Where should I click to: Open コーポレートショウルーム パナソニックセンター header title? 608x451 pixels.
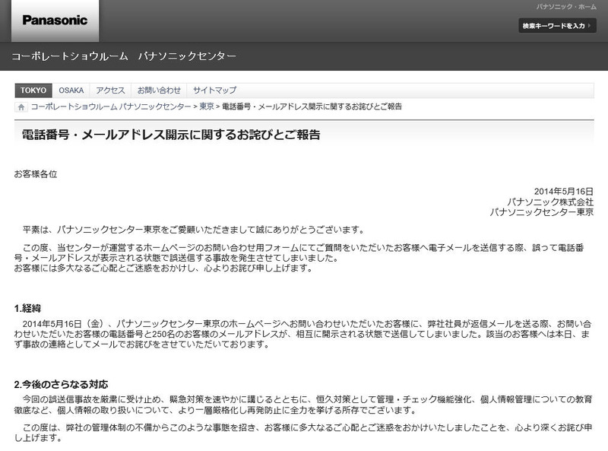tap(124, 56)
